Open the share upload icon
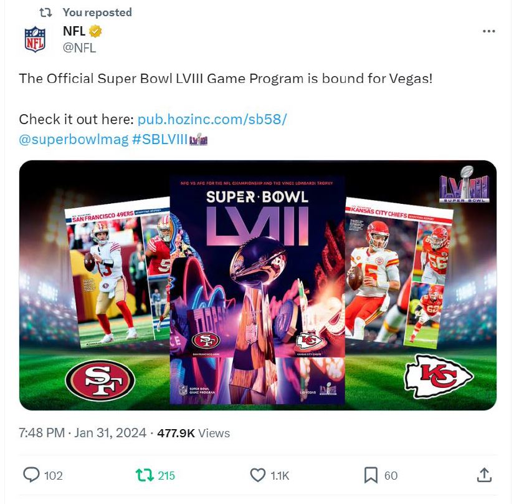This screenshot has width=519, height=504. [x=484, y=475]
